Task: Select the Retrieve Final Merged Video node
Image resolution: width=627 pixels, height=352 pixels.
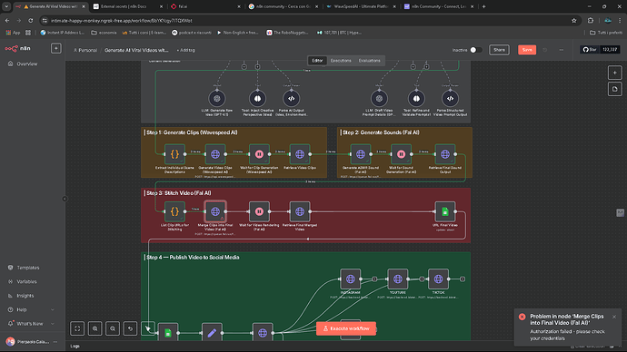Action: tap(300, 211)
